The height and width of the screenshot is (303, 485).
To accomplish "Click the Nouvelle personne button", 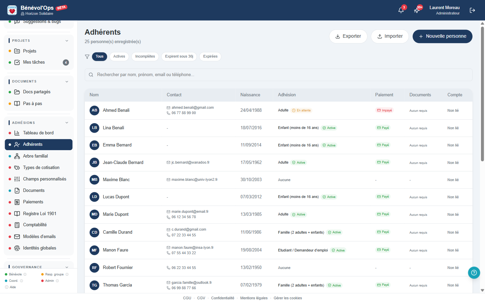I will 443,36.
